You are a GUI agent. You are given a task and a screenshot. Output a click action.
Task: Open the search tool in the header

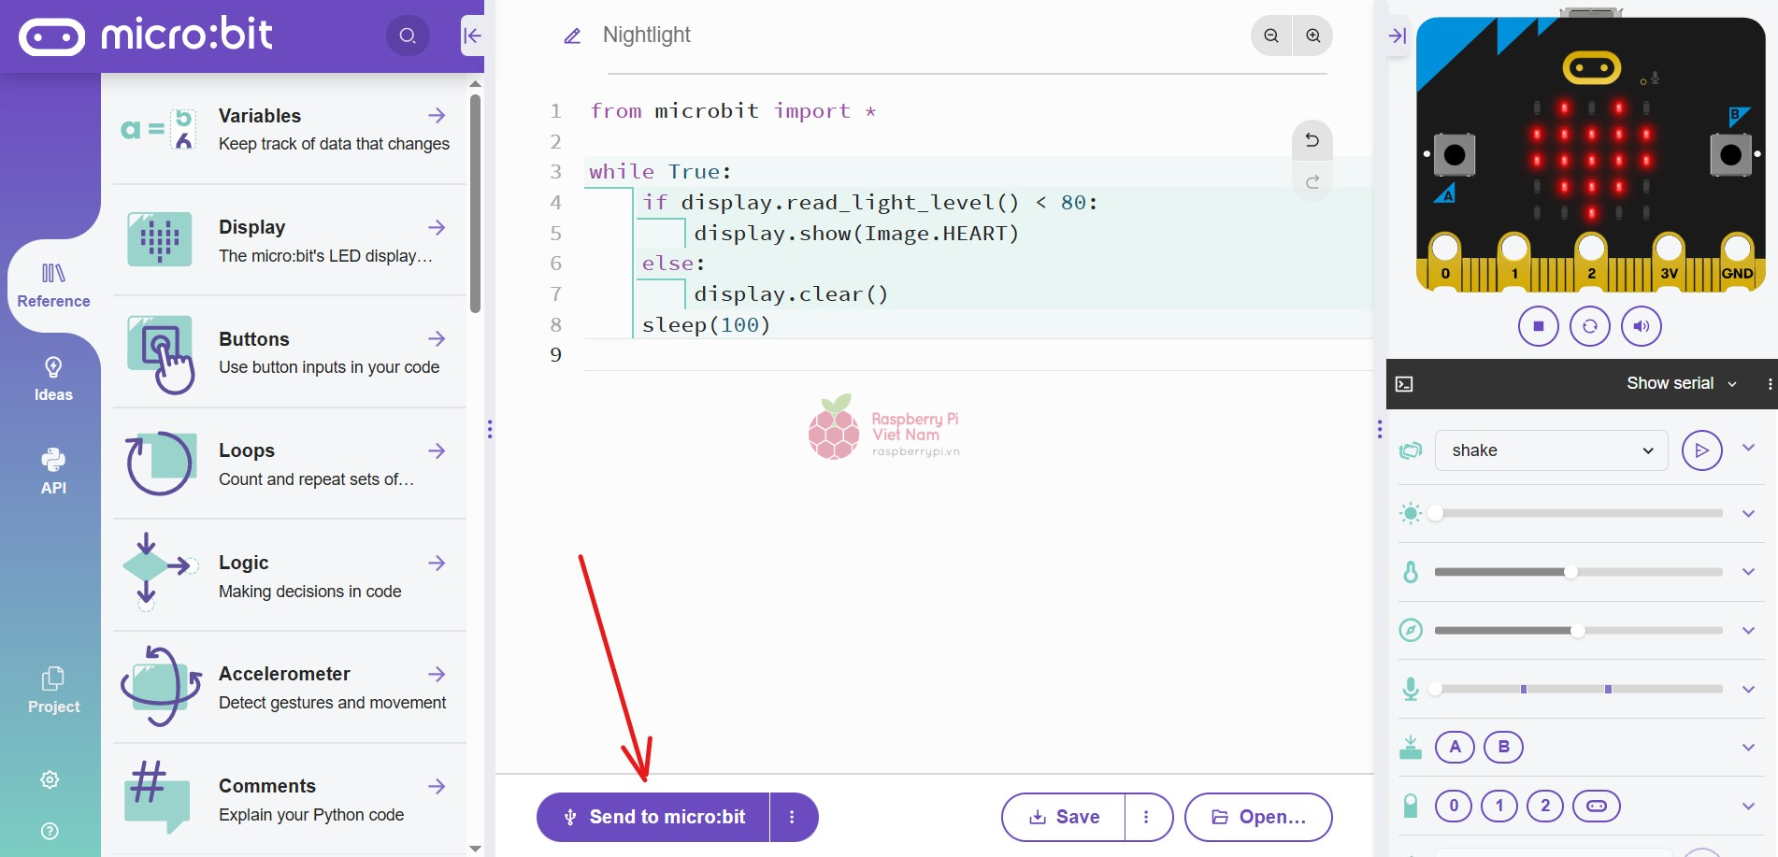408,36
